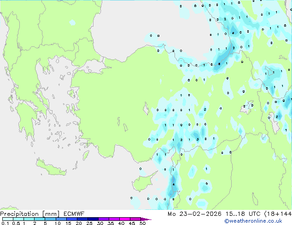Select the 5–10 mm legend swatch
Viewport: 292px width, 225px height.
51,219
